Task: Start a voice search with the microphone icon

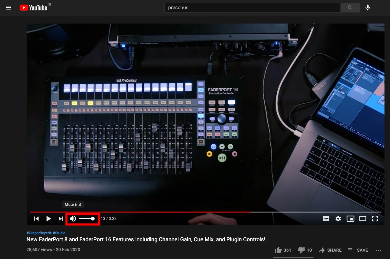Action: pos(367,8)
